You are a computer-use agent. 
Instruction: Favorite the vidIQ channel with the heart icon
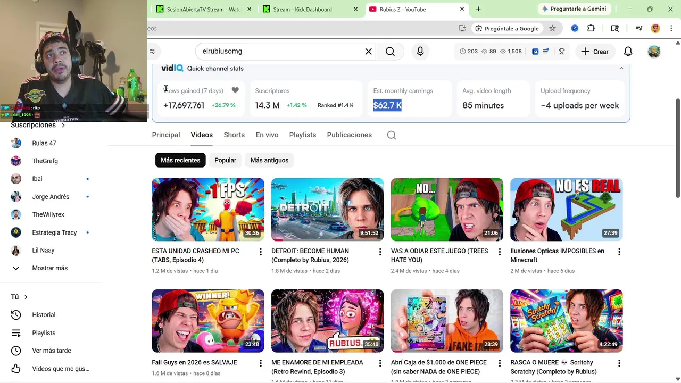(235, 90)
